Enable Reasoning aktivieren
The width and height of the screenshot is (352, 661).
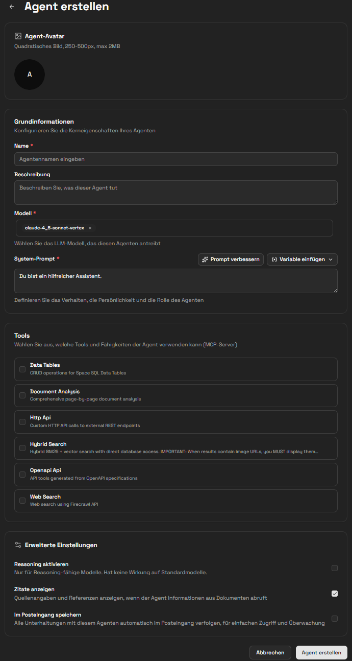[x=335, y=568]
